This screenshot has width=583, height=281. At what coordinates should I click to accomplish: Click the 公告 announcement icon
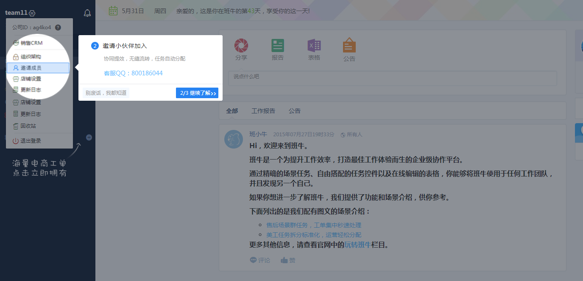[349, 46]
